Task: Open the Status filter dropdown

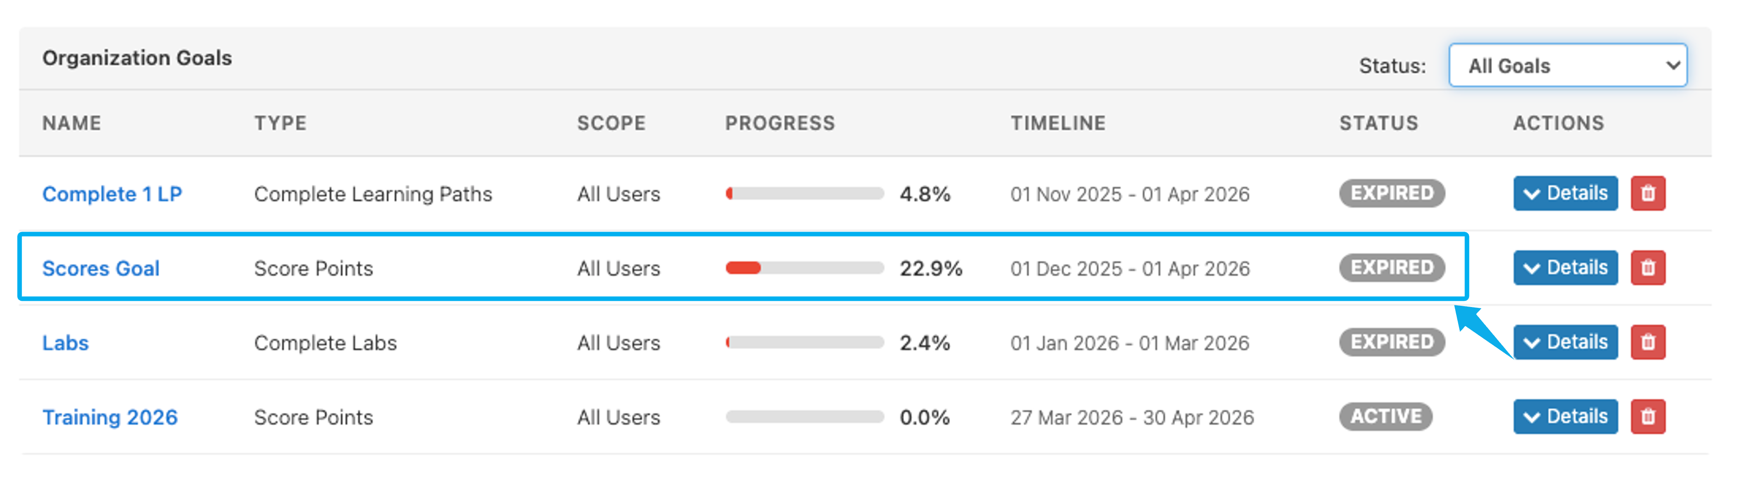Action: pos(1567,65)
